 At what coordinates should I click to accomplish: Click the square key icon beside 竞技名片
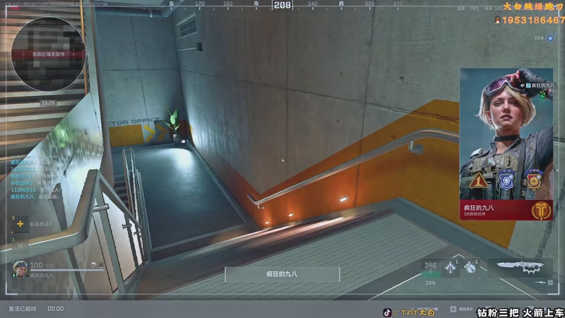[453, 309]
